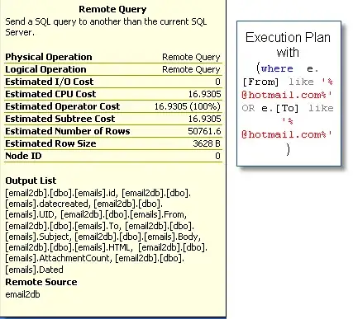Select the Estimated Number of Rows label
Viewport: 353px width, 319px height.
[x=68, y=131]
